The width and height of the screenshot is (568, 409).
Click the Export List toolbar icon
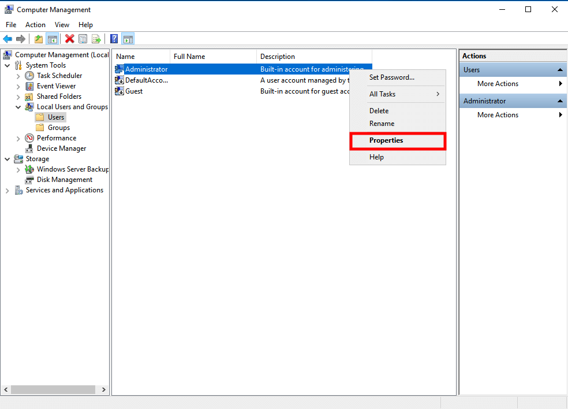[96, 39]
